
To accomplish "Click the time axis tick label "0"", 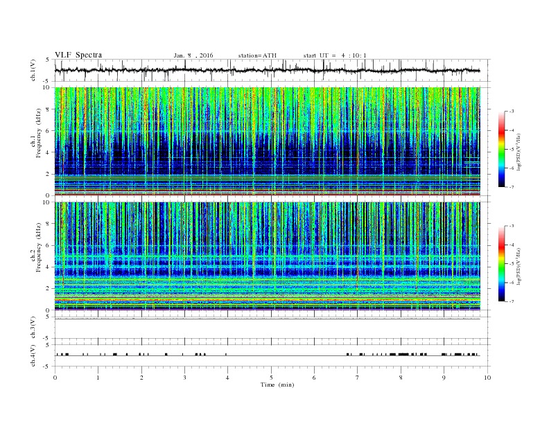I will pos(55,378).
